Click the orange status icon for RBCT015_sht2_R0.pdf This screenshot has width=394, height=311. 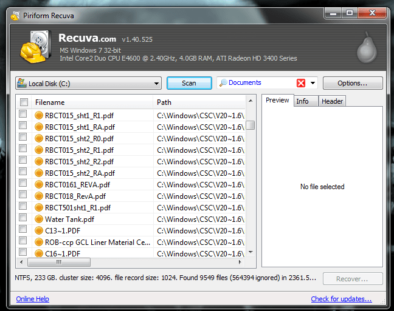click(39, 138)
